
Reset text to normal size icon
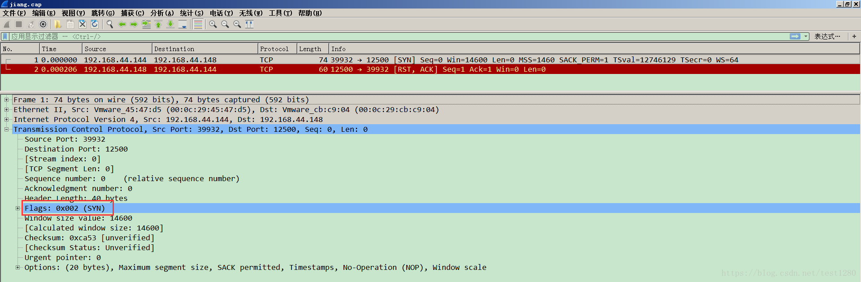click(237, 24)
